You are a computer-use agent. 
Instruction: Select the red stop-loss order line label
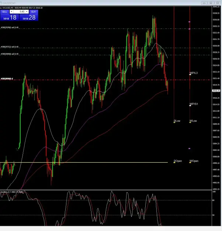click(7, 79)
